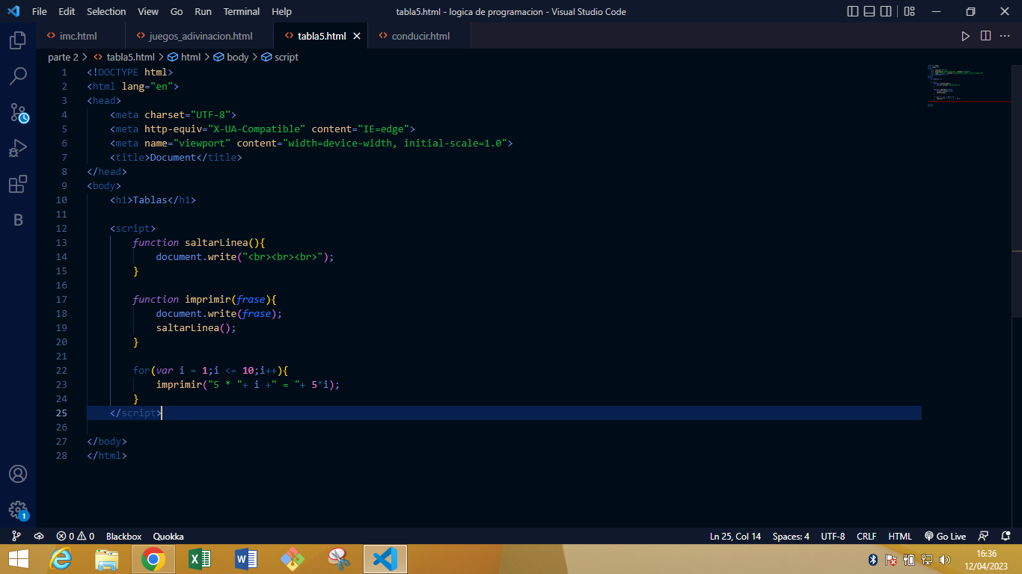Viewport: 1022px width, 574px height.
Task: Click the minimap code preview
Action: tap(957, 86)
